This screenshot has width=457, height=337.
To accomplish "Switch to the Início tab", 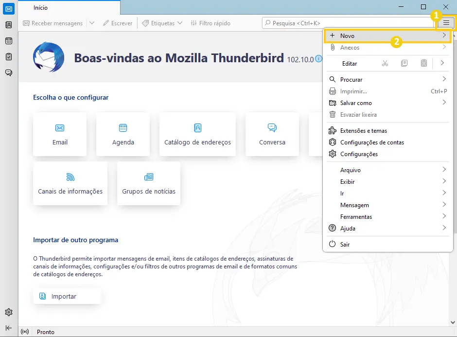I will pos(70,8).
